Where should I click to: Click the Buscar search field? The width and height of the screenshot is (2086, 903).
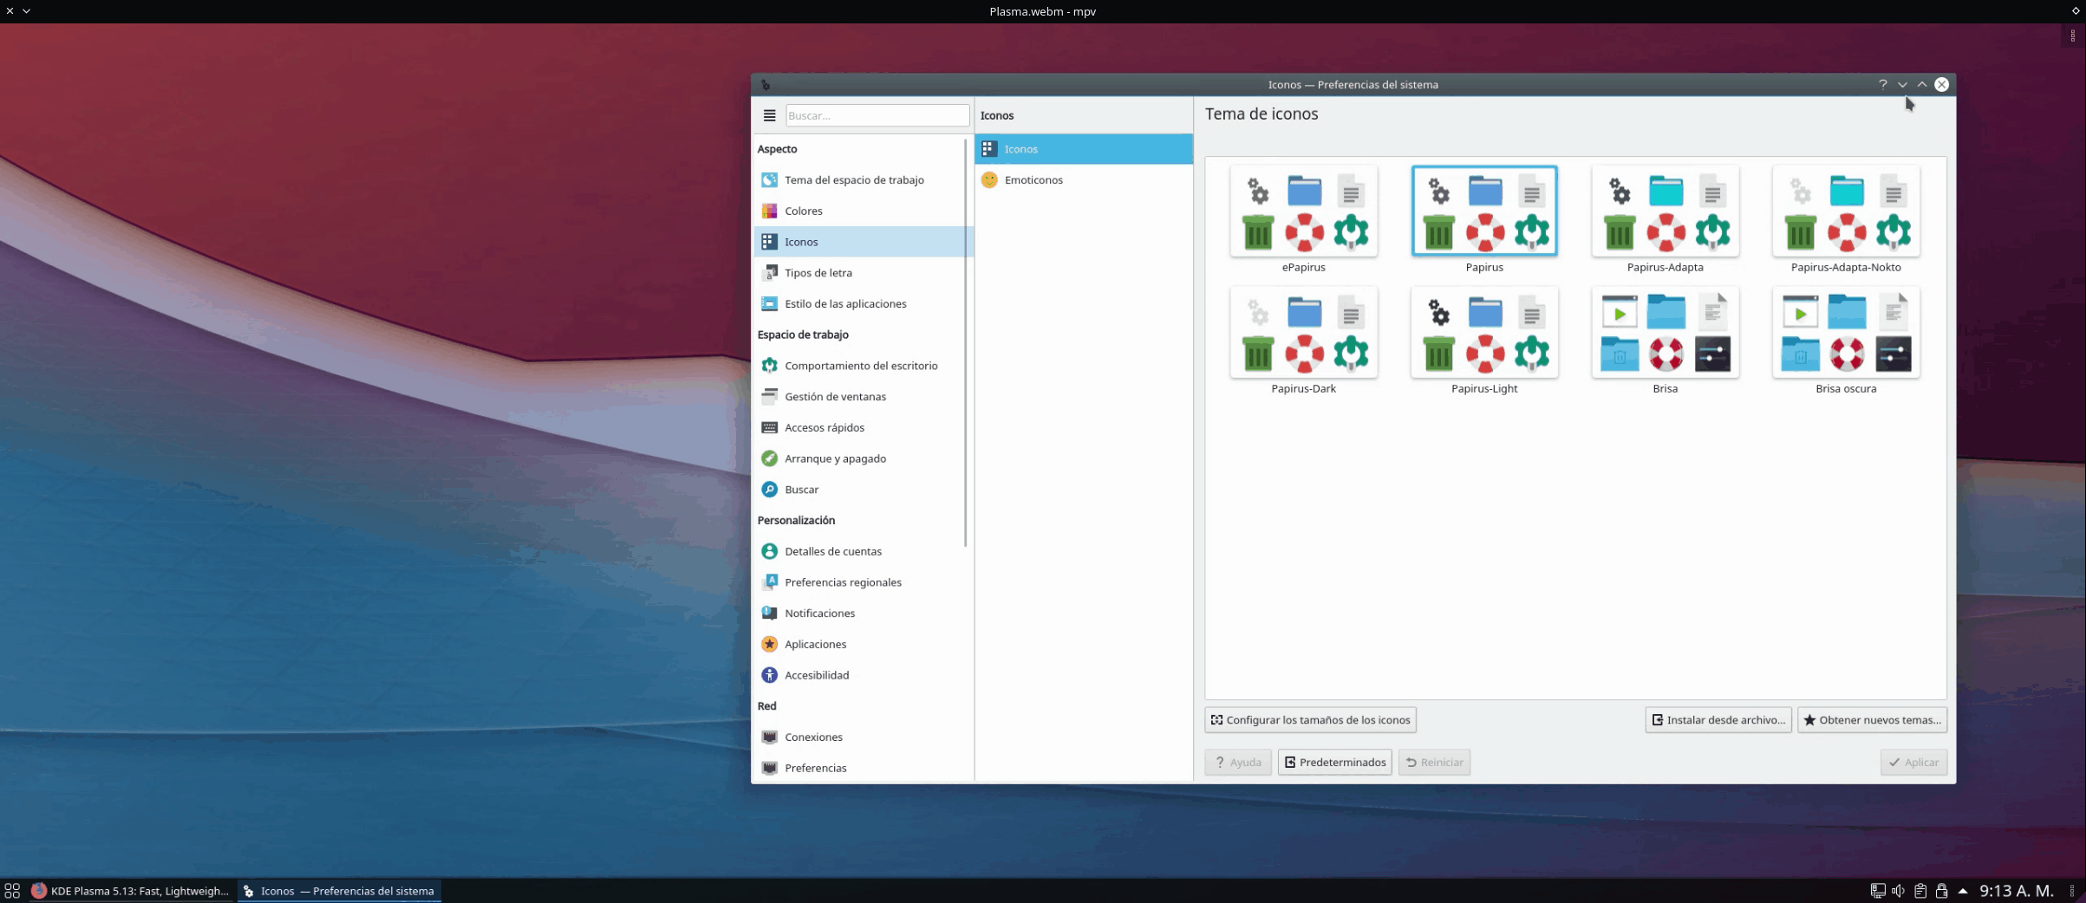tap(876, 114)
